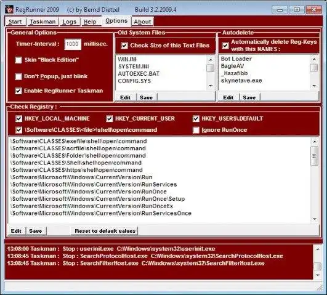Select the RunServicesOnce registry line
The height and width of the screenshot is (295, 327).
101,214
